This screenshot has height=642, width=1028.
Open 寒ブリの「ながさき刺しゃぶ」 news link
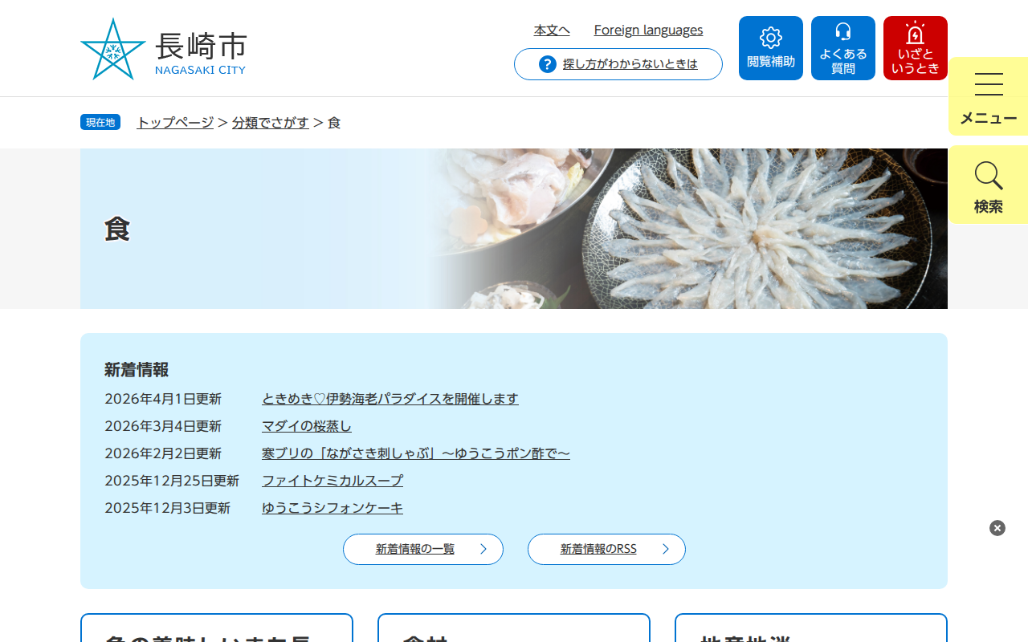coord(416,453)
